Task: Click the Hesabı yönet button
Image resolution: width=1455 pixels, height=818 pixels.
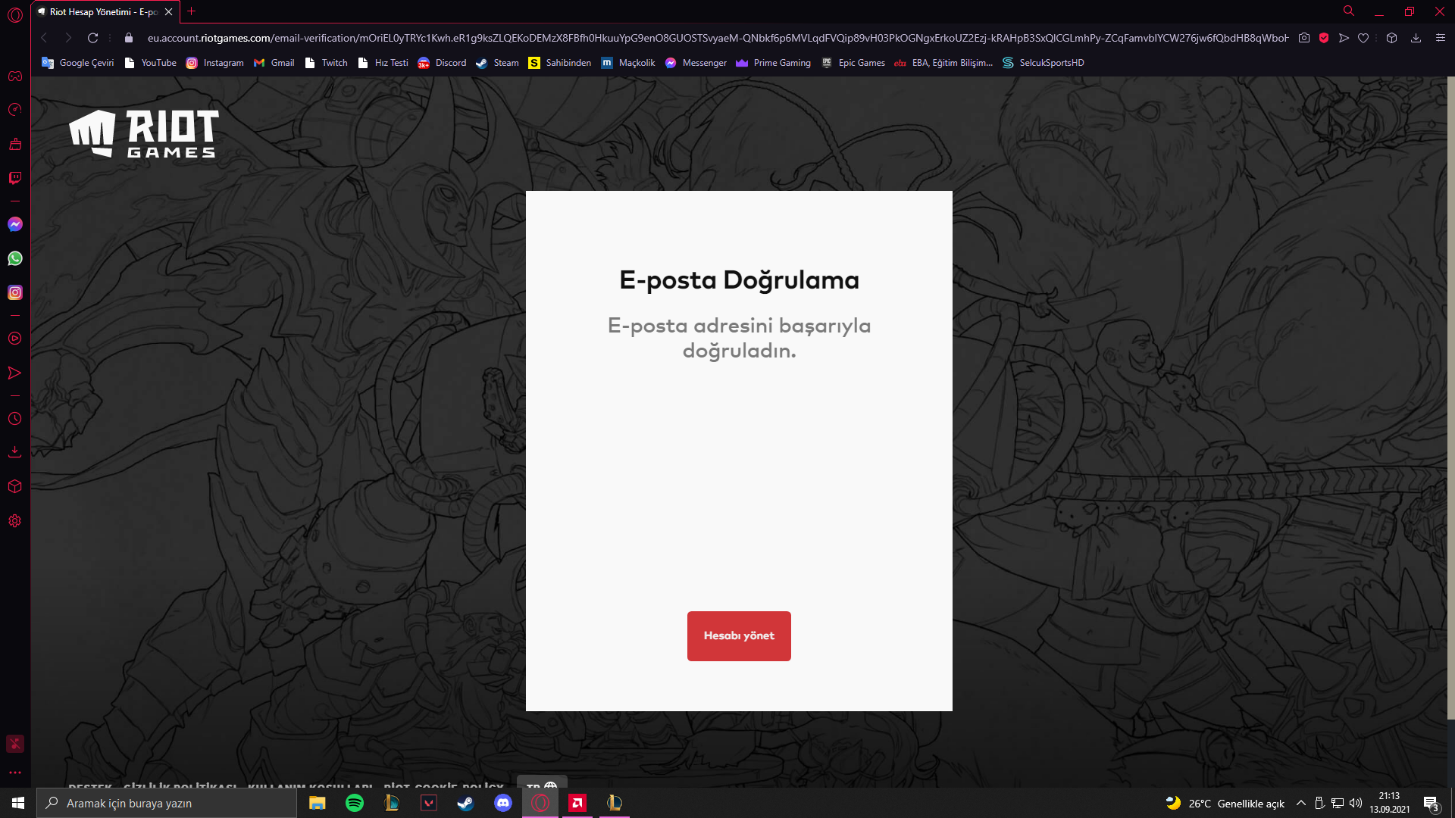Action: [x=739, y=636]
